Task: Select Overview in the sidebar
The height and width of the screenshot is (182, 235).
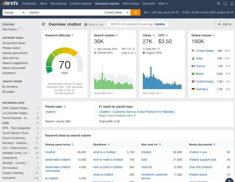Action: (x=8, y=24)
